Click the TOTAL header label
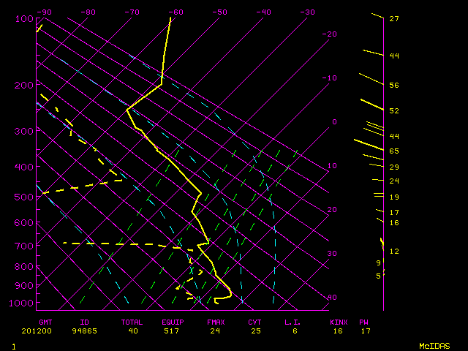 coord(132,322)
